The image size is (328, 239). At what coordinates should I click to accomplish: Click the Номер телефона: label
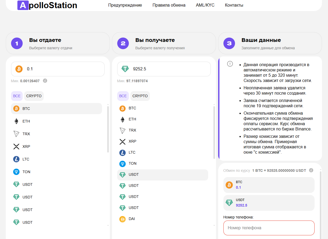coord(238,217)
